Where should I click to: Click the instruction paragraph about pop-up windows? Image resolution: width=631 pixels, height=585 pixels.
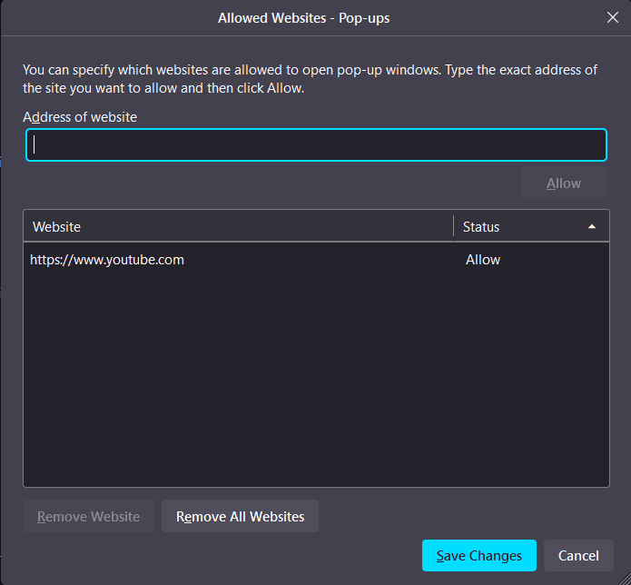[309, 79]
